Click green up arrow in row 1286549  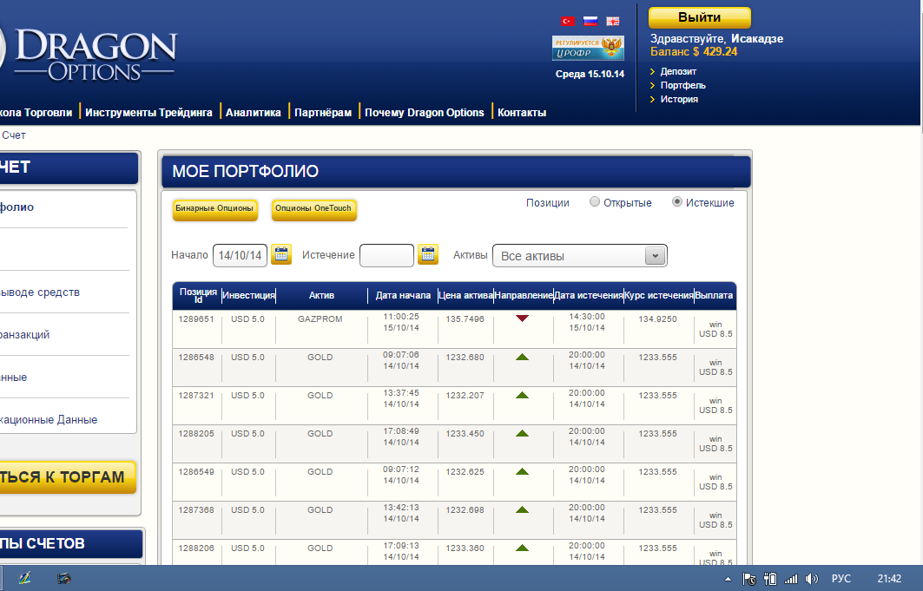(522, 471)
